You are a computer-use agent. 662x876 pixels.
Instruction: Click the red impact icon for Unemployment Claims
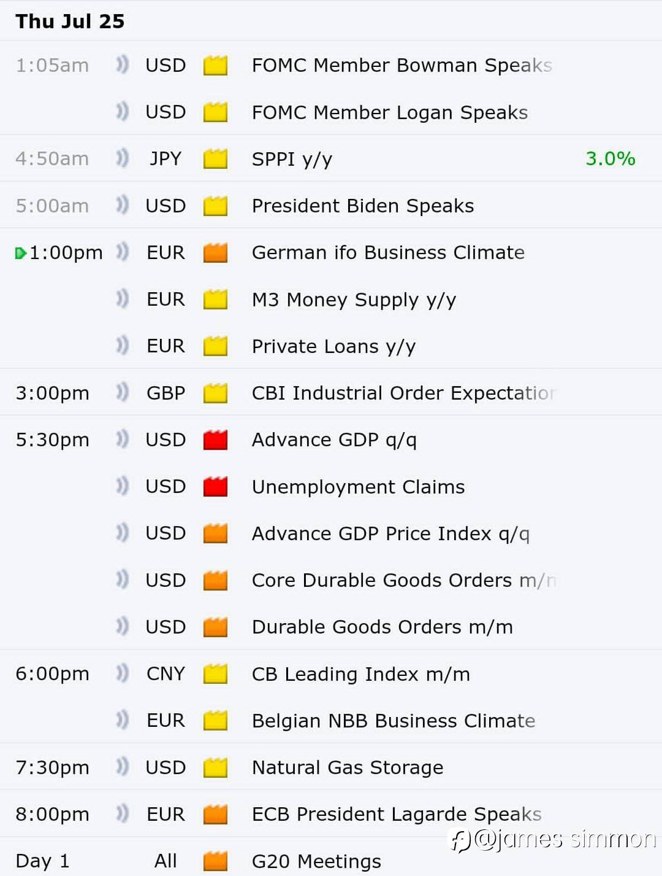[215, 487]
